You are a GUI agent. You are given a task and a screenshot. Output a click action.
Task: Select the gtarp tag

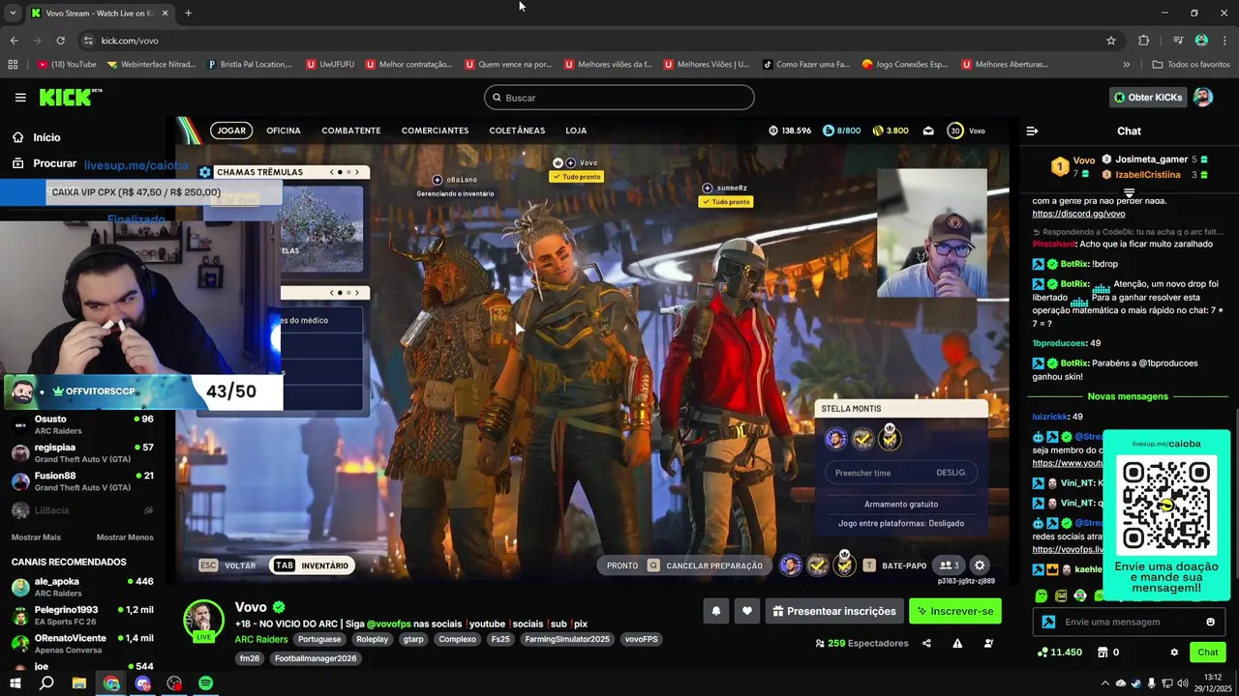tap(413, 639)
